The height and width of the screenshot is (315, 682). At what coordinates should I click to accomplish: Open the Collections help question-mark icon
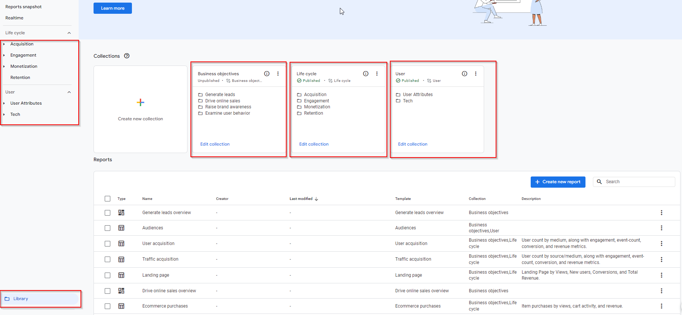(x=127, y=56)
